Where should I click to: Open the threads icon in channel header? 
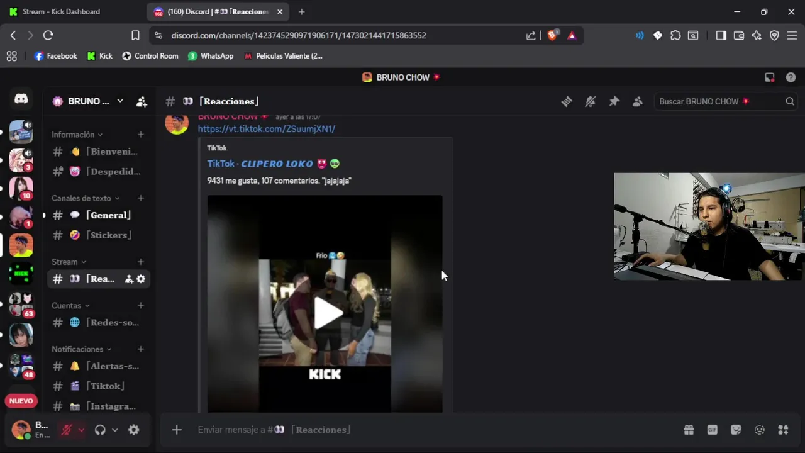click(567, 101)
